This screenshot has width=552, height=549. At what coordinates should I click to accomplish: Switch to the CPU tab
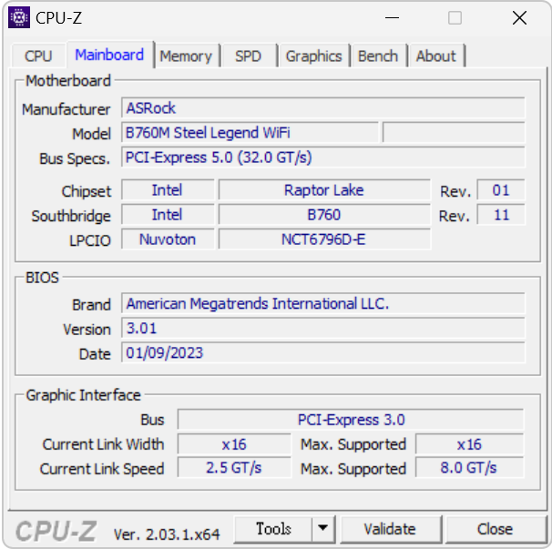point(38,56)
